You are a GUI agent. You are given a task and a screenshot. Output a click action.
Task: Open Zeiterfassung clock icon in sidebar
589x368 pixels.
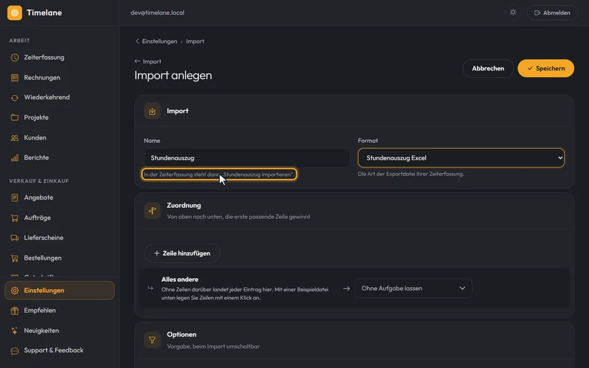coord(15,58)
